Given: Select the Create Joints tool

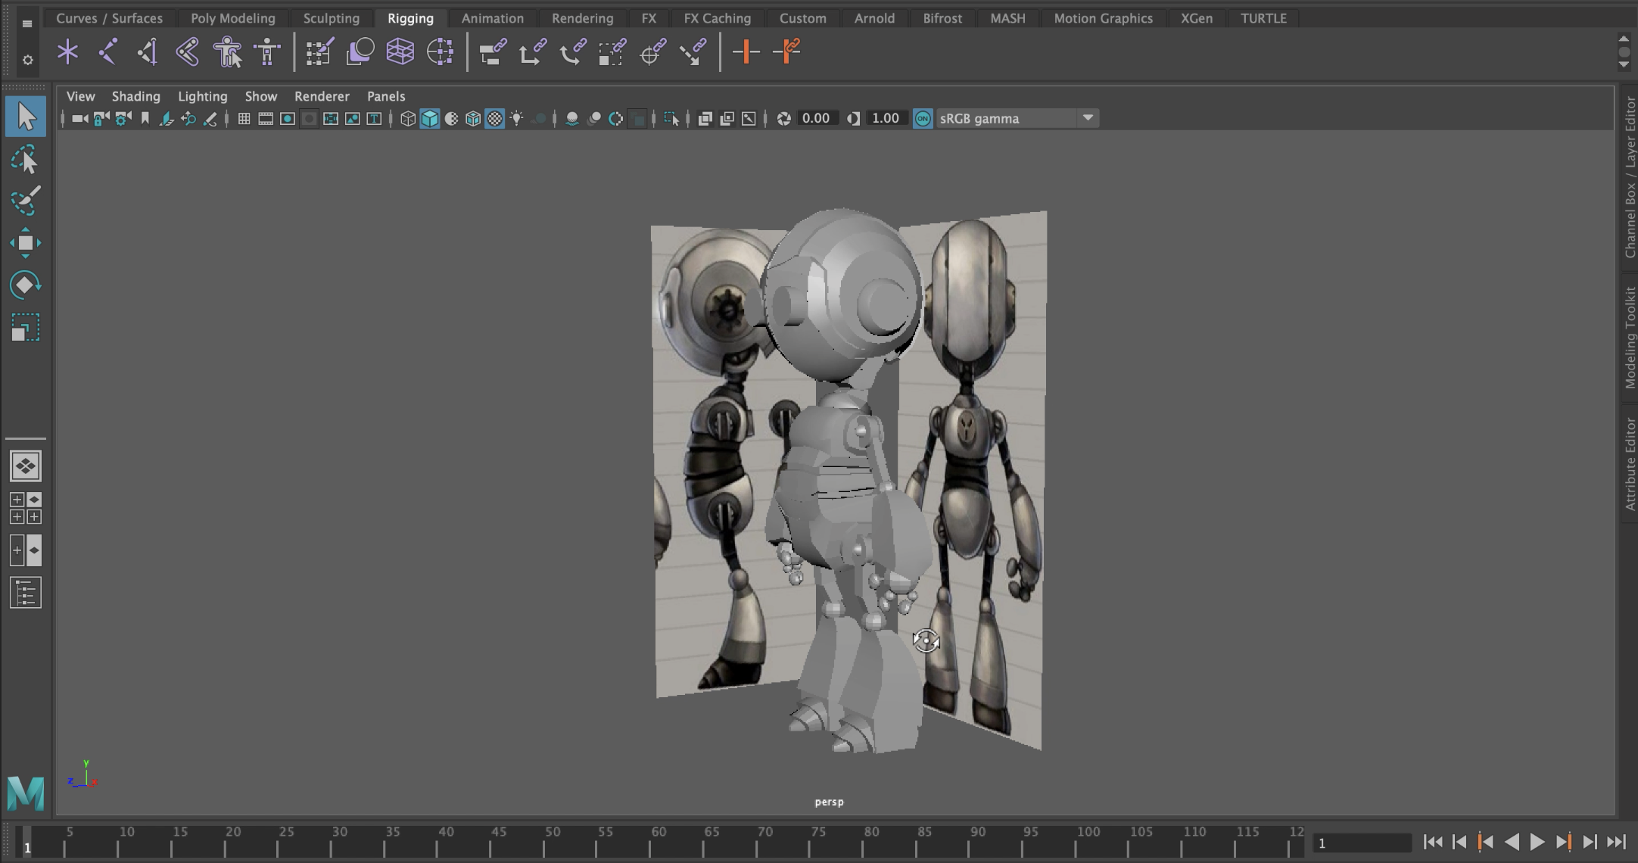Looking at the screenshot, I should (x=107, y=52).
